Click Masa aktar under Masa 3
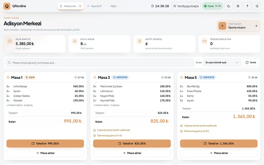This screenshot has width=264, height=165. (x=132, y=153)
